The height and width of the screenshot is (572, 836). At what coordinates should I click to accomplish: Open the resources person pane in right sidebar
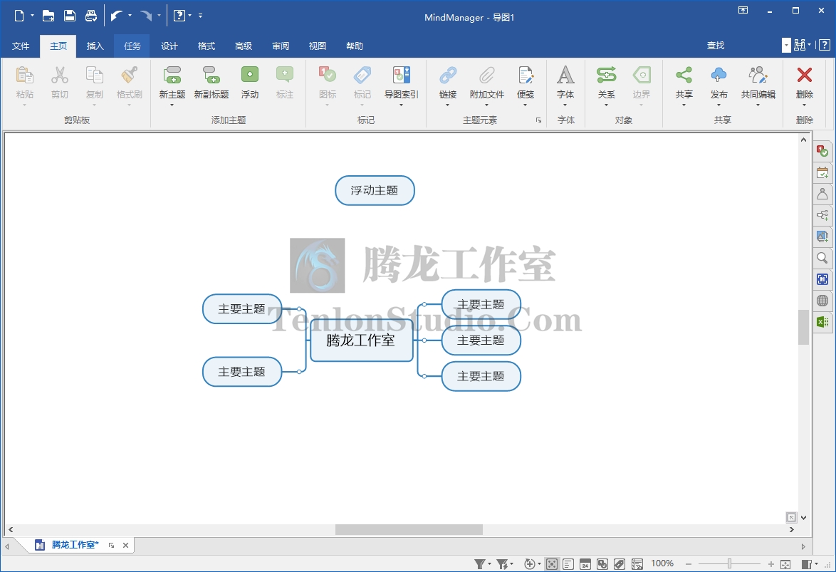point(822,194)
